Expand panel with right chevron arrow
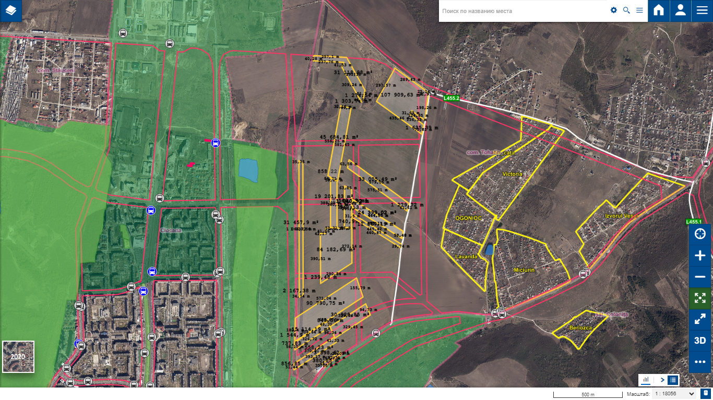The width and height of the screenshot is (713, 400). point(662,380)
